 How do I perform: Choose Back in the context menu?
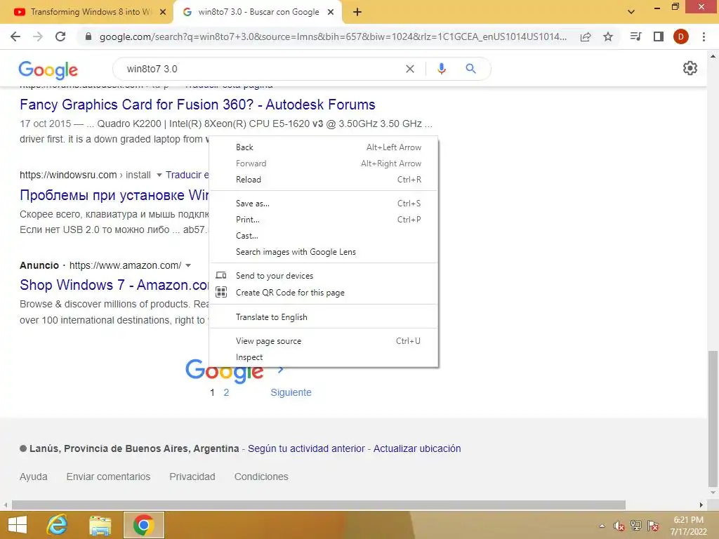(324, 147)
